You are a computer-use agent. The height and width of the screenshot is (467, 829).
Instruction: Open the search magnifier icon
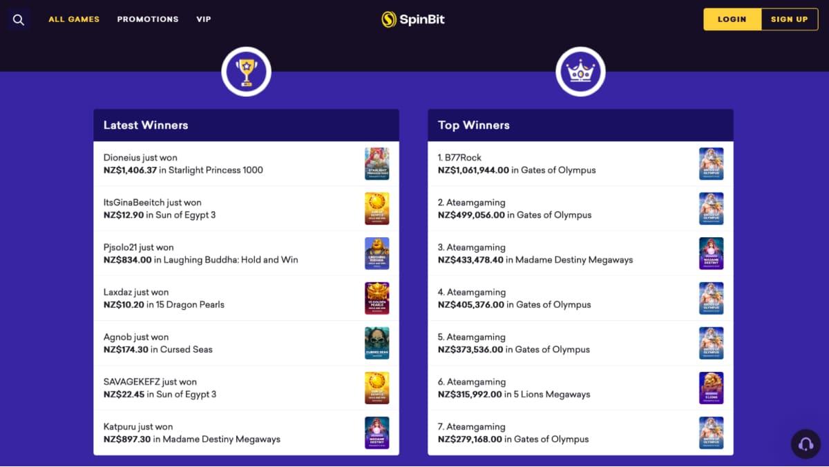19,19
